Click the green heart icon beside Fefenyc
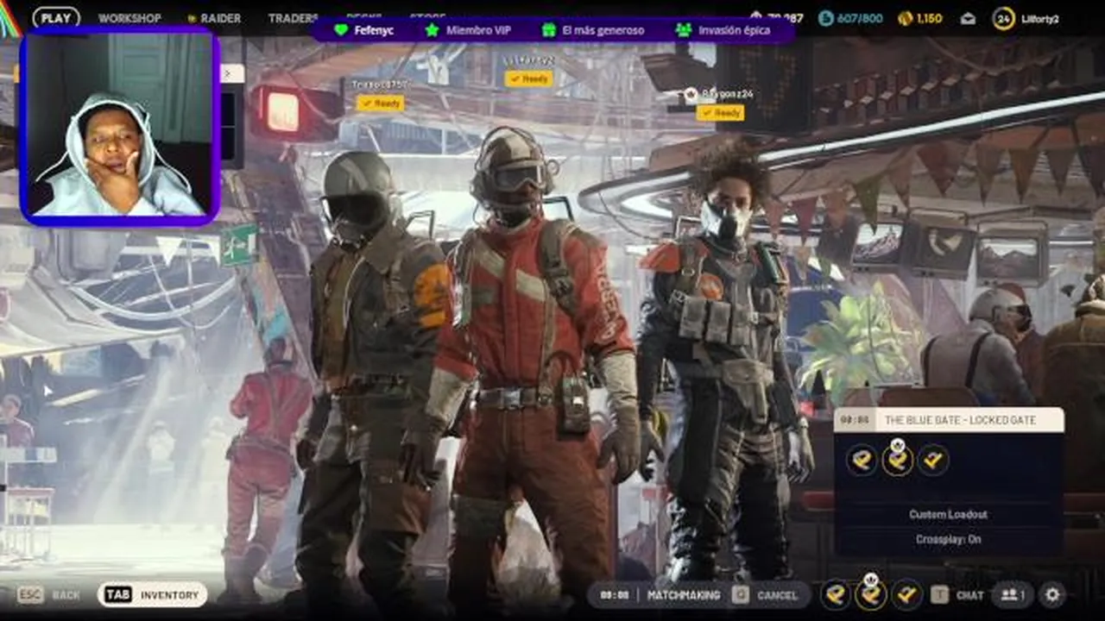The height and width of the screenshot is (621, 1105). 341,30
